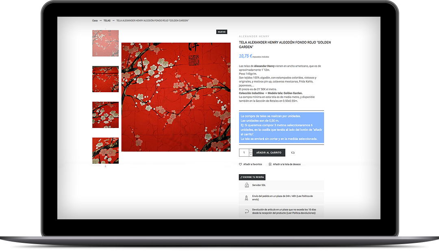Click the thumbnail gallery down arrow
439x251 pixels.
(x=106, y=166)
